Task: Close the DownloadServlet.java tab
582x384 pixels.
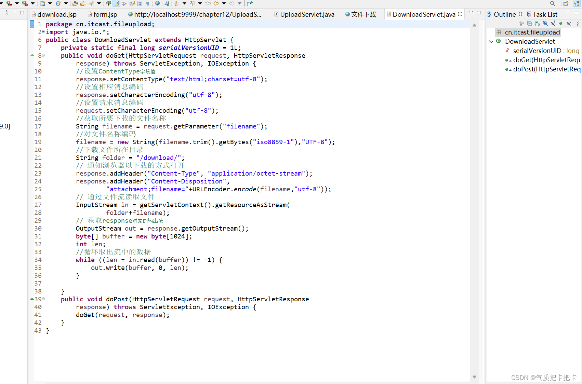Action: point(460,14)
